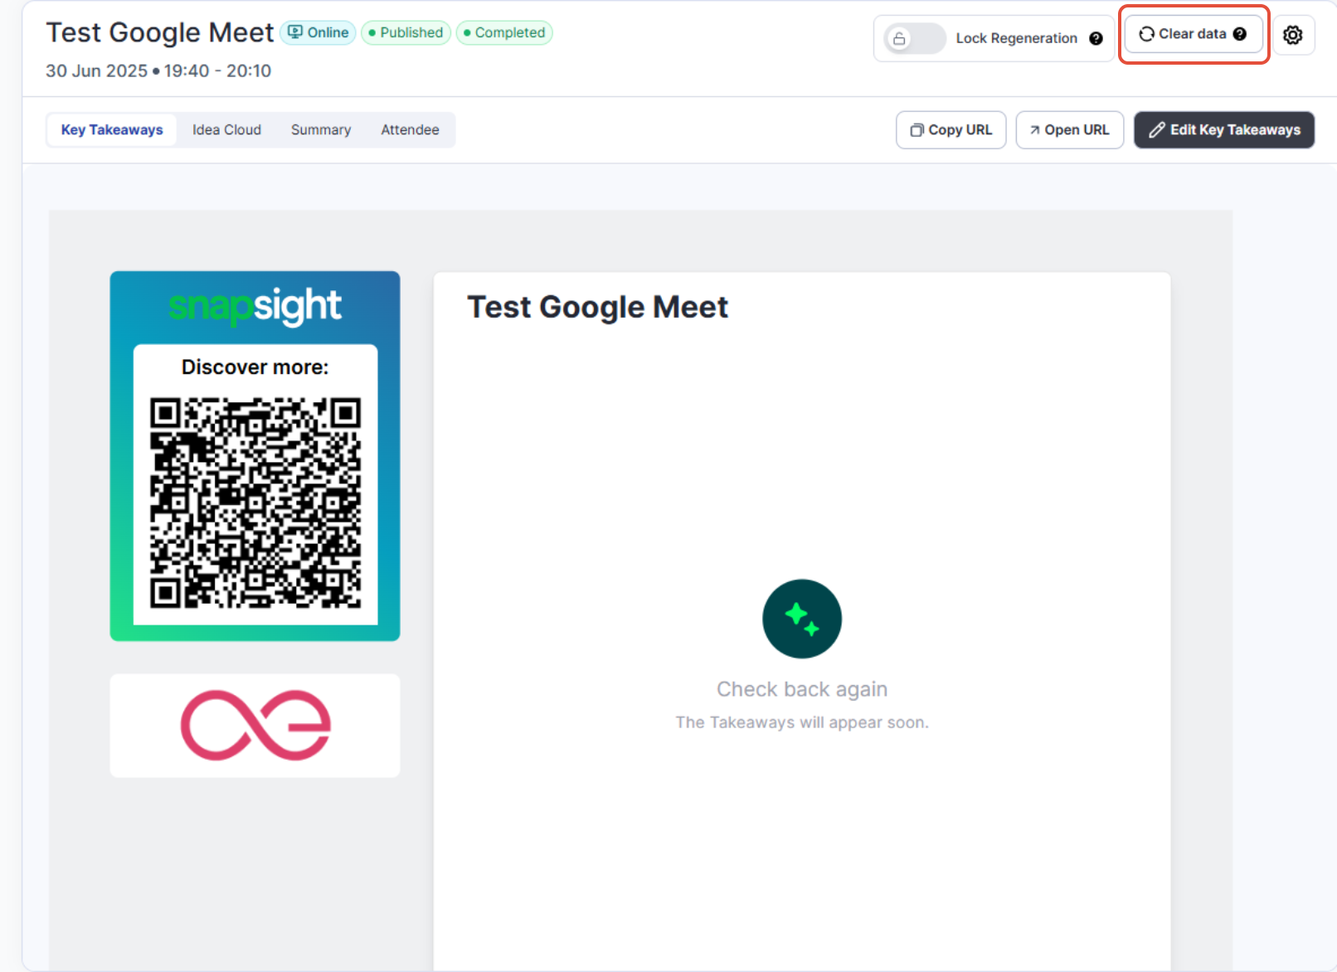
Task: Click the Online status badge
Action: click(x=318, y=32)
